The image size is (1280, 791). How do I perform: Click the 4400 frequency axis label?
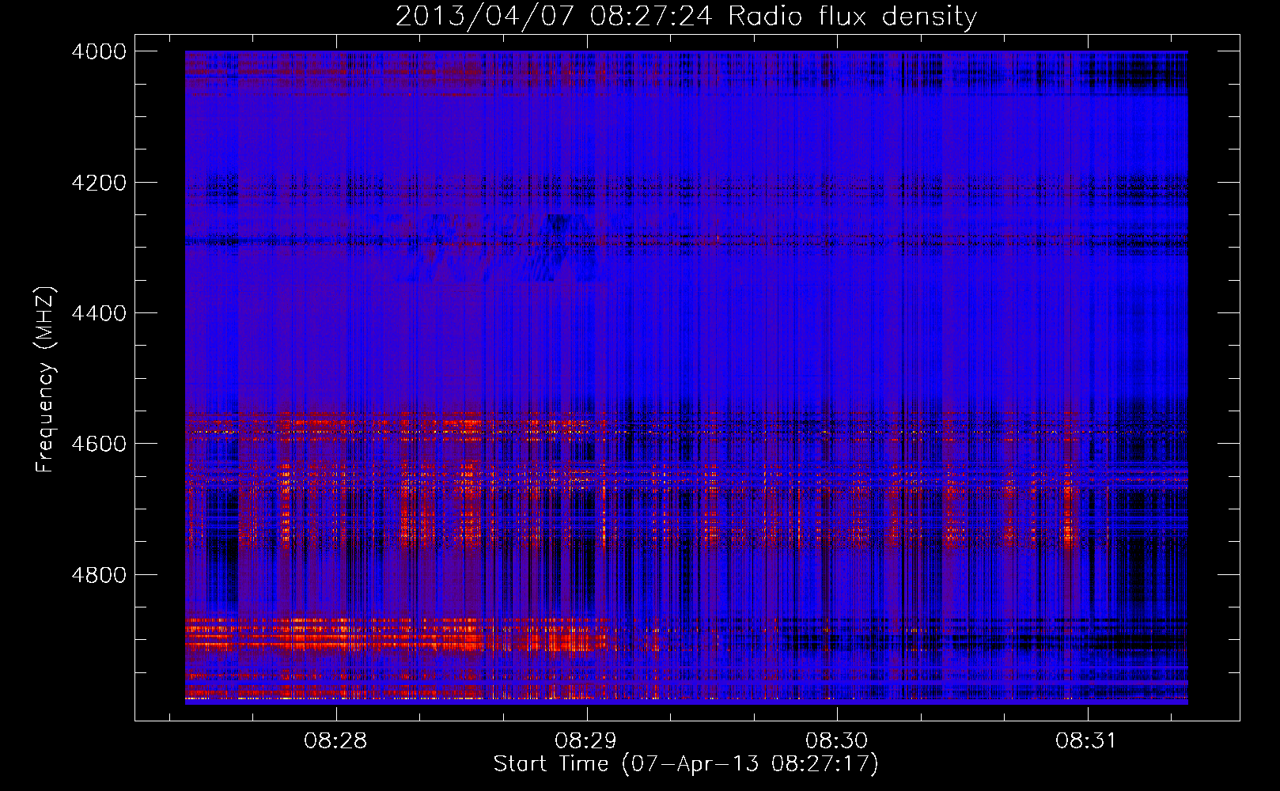tap(99, 313)
